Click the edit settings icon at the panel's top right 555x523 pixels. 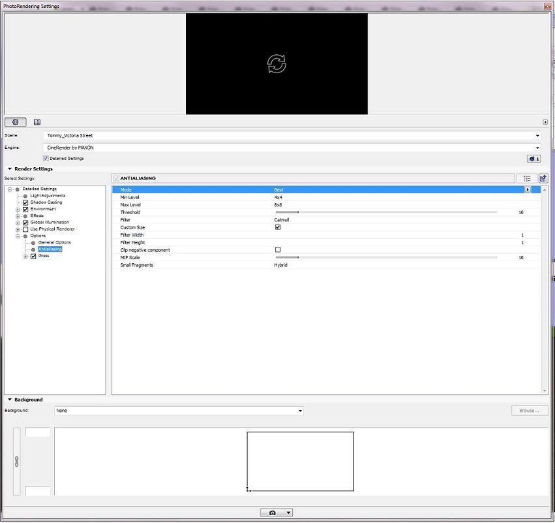542,178
